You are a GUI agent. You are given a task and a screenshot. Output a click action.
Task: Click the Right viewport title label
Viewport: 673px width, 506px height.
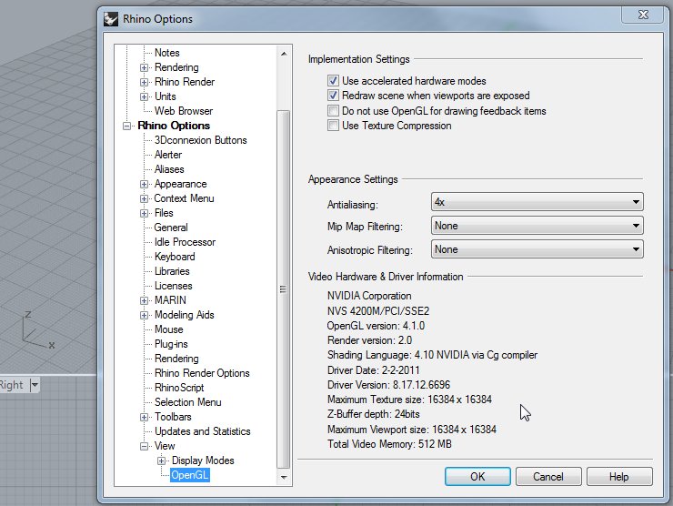pos(12,385)
